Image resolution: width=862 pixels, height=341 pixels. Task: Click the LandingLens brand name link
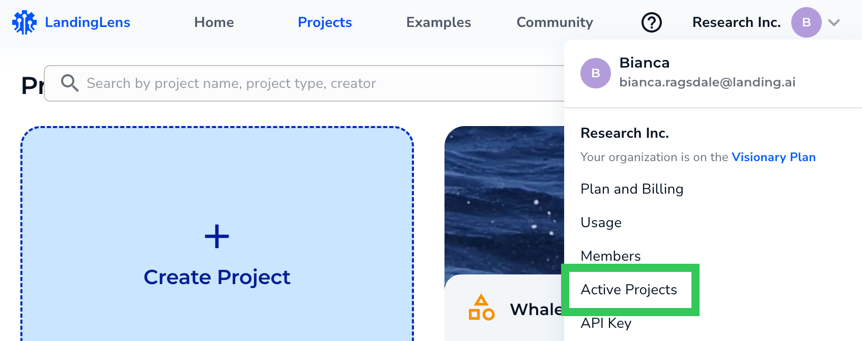[x=88, y=22]
